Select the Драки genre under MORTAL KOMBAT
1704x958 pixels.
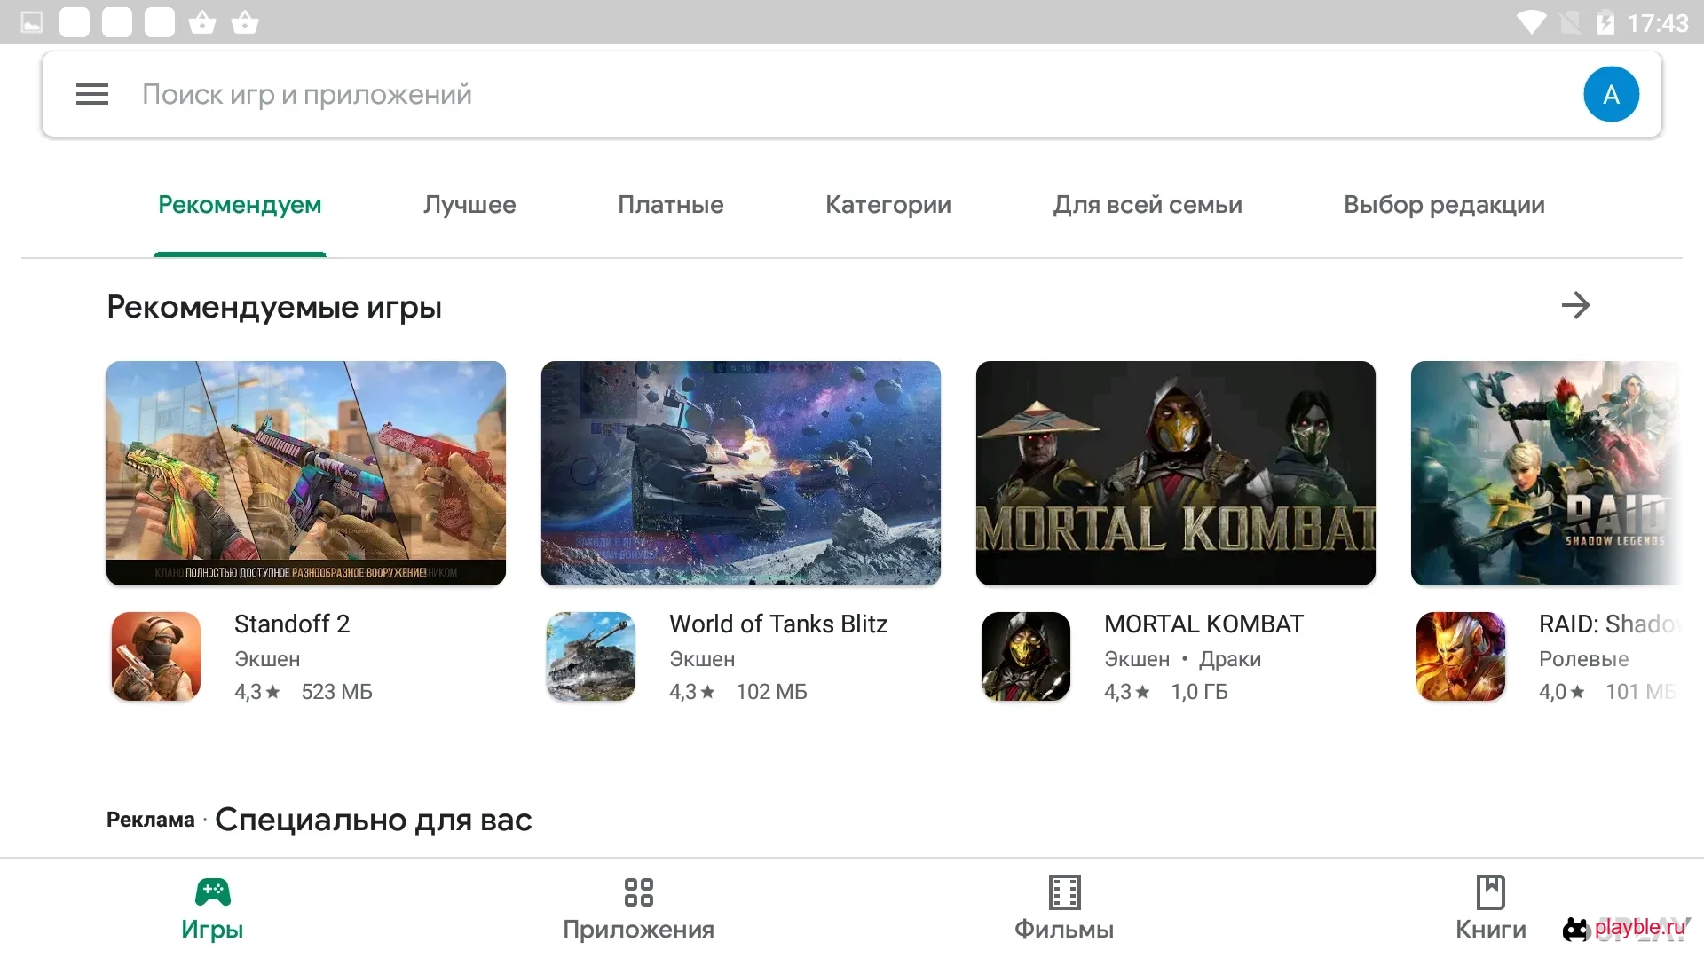pos(1230,659)
